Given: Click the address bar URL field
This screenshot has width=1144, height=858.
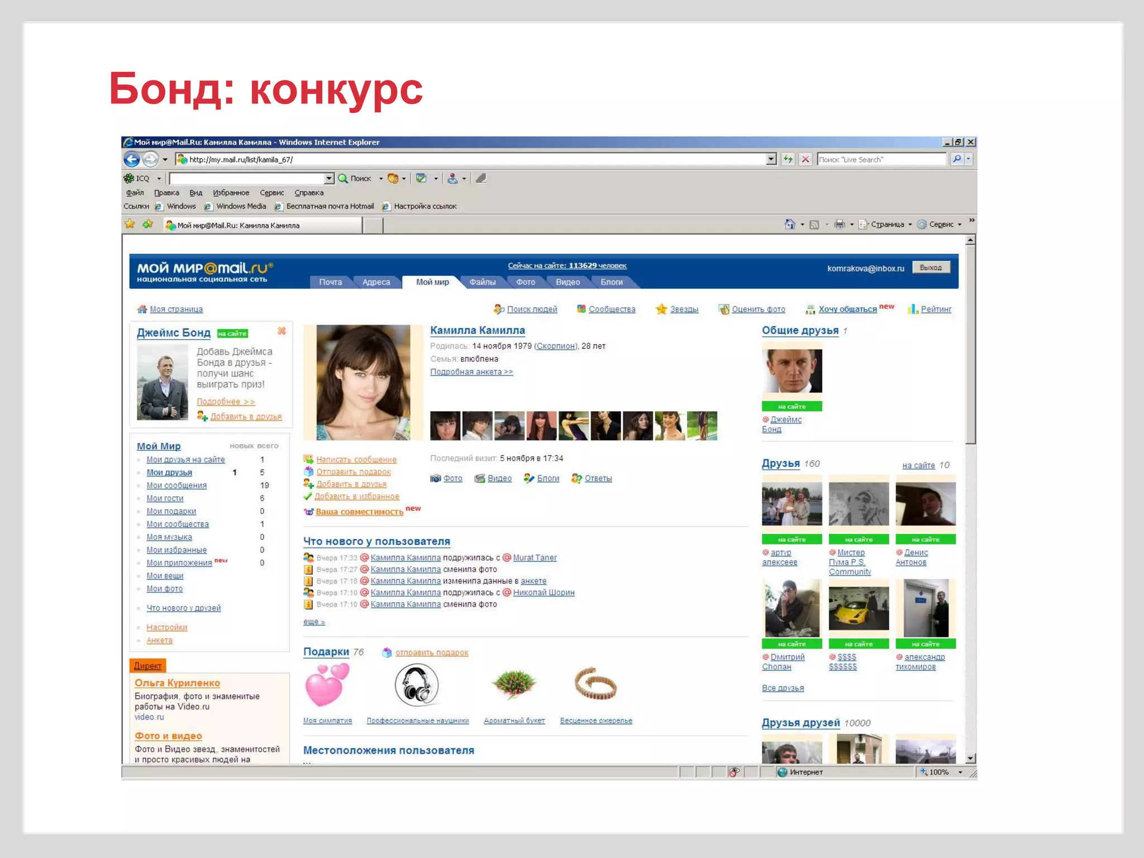Looking at the screenshot, I should point(471,159).
